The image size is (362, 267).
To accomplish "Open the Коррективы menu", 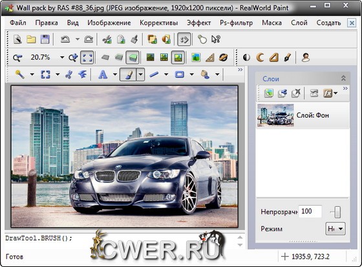I will (x=158, y=23).
